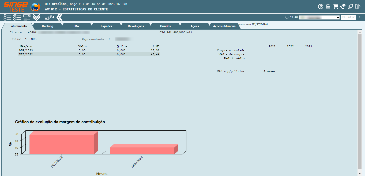Click the Px. Ativ. input field
The height and width of the screenshot is (176, 365).
[348, 17]
